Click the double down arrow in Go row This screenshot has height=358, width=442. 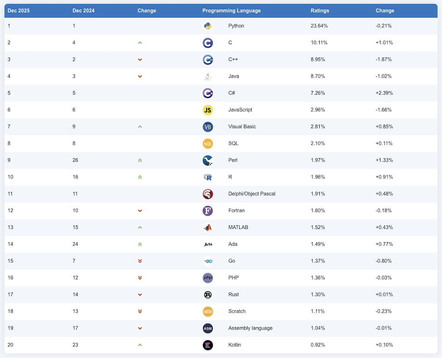click(x=140, y=261)
